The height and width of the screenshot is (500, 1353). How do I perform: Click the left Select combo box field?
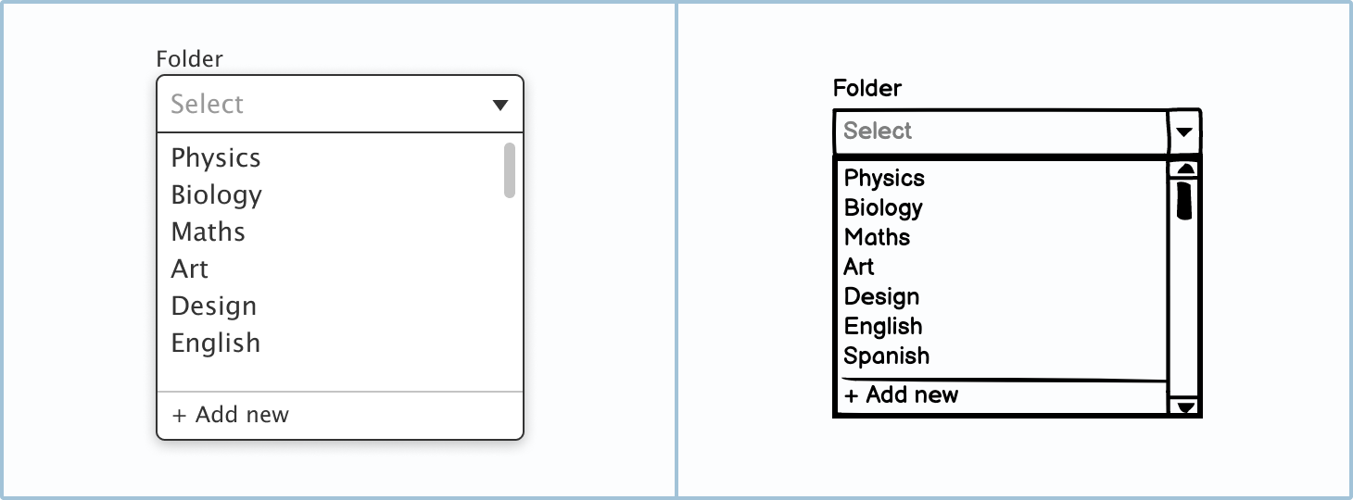click(324, 105)
